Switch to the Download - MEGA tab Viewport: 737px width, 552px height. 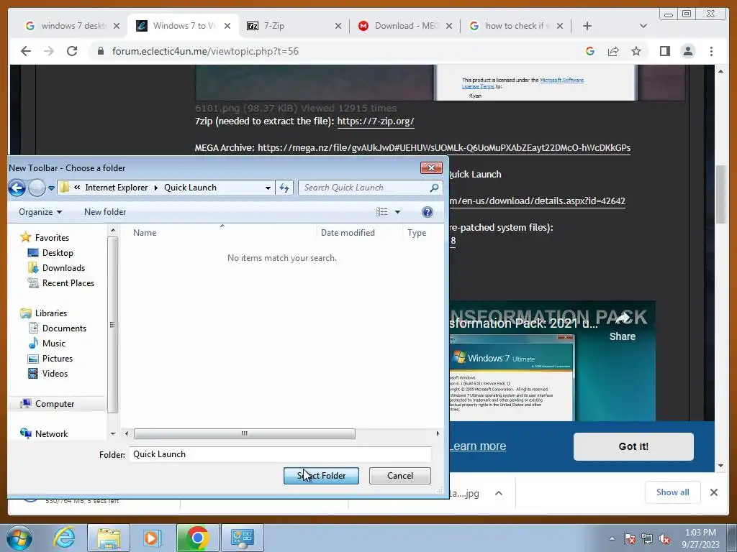[x=405, y=26]
